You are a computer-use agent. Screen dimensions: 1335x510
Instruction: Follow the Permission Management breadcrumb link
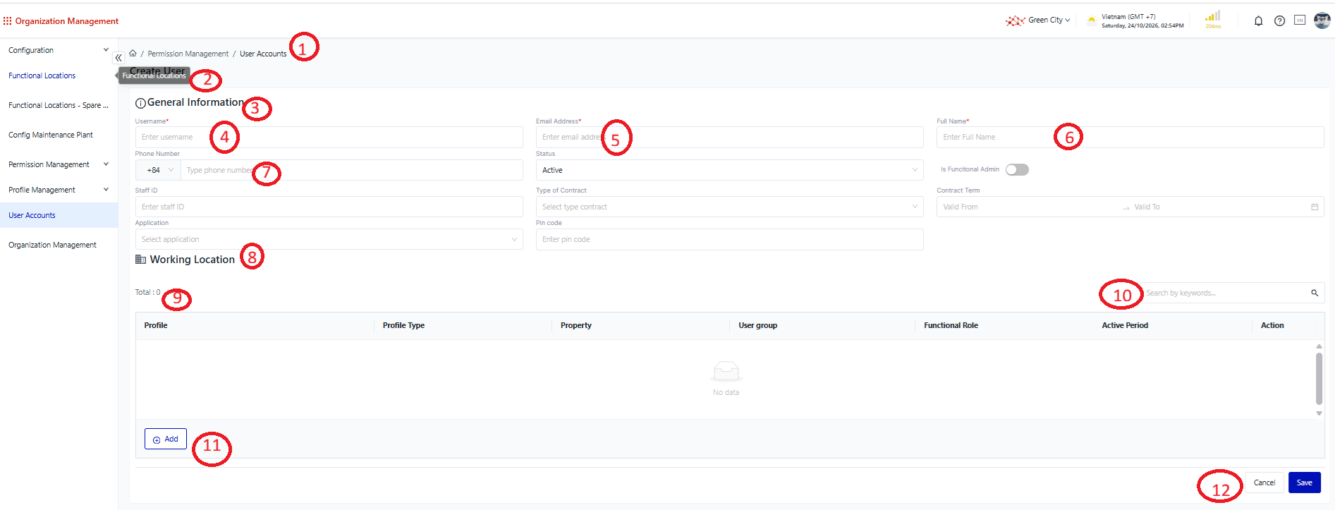[x=188, y=54]
